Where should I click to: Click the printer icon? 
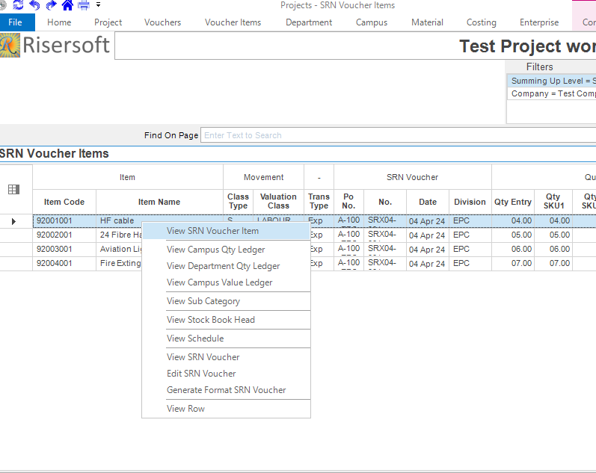click(84, 5)
